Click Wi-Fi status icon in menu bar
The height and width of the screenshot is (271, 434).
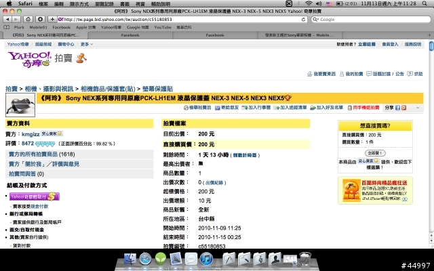[309, 3]
